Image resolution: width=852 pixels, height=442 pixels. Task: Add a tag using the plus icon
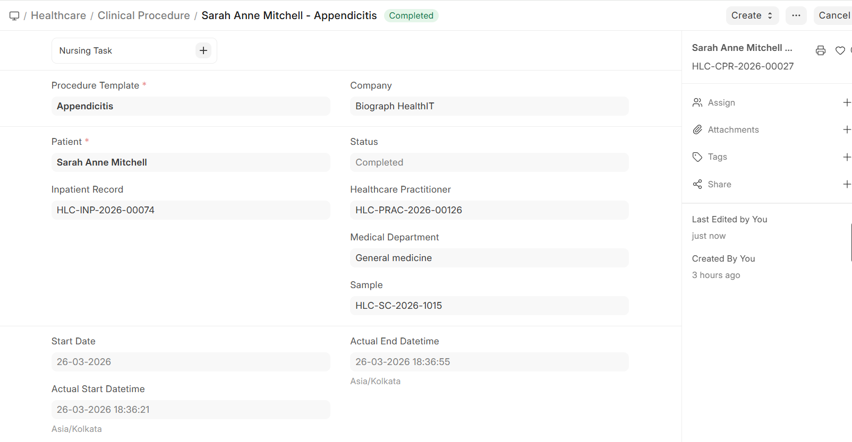coord(846,157)
